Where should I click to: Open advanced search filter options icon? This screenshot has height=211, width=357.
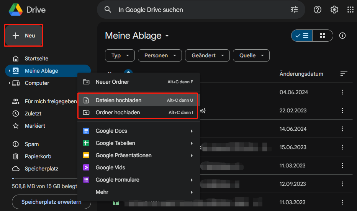pyautogui.click(x=294, y=10)
